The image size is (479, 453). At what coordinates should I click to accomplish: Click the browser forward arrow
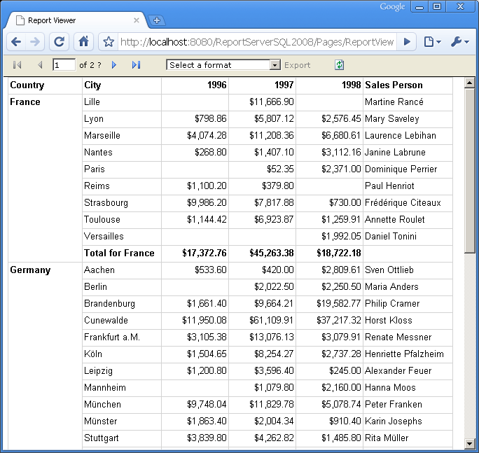(x=35, y=41)
